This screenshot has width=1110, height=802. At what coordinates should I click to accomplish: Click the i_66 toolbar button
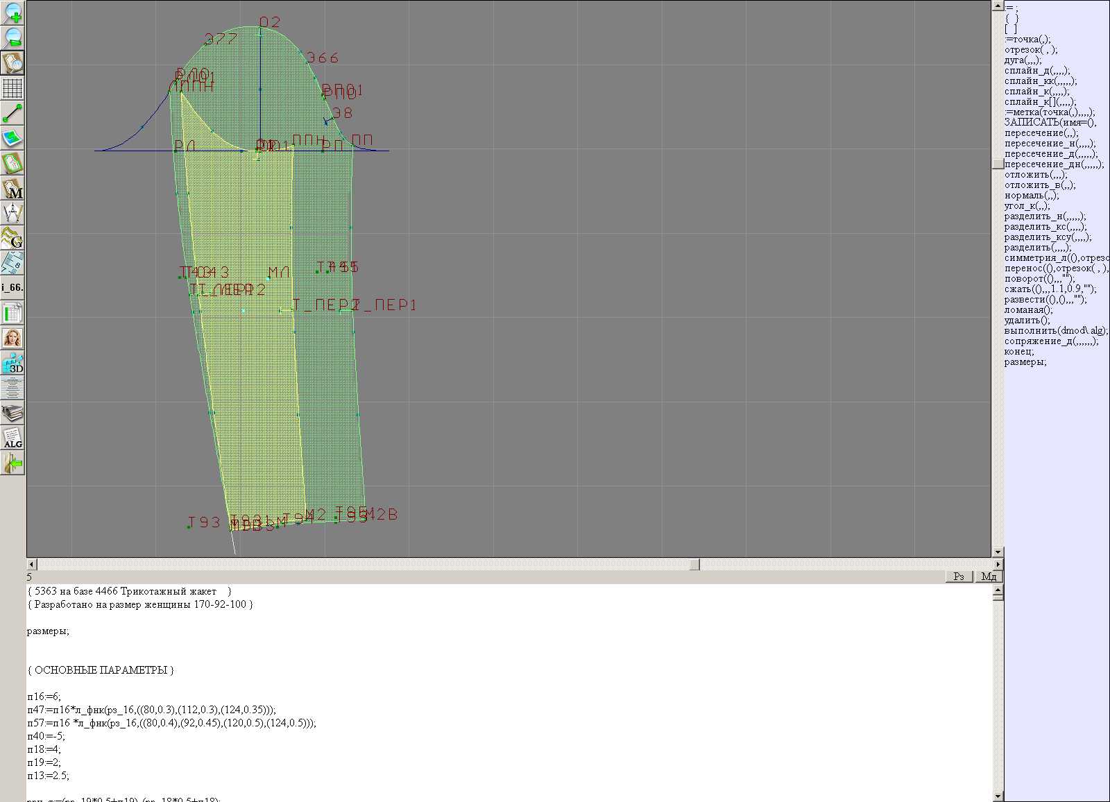coord(12,287)
